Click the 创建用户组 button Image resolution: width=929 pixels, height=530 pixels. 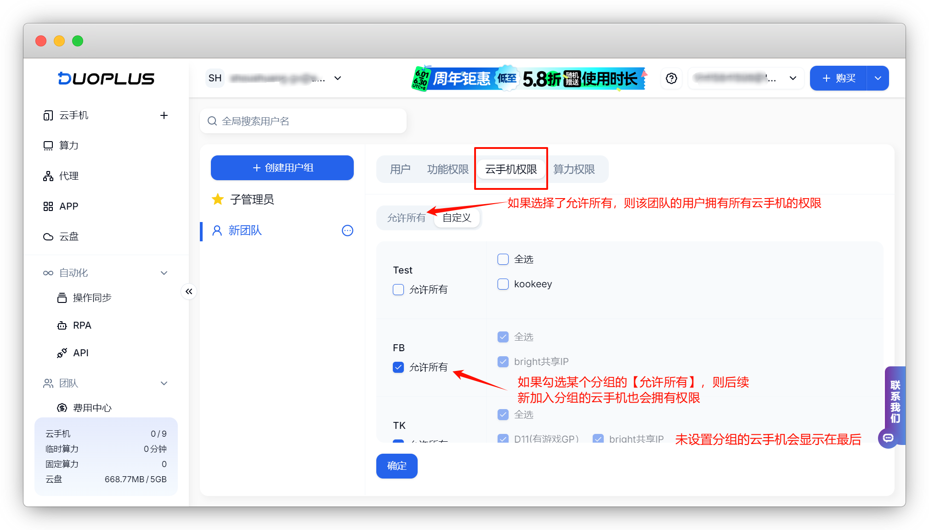282,168
